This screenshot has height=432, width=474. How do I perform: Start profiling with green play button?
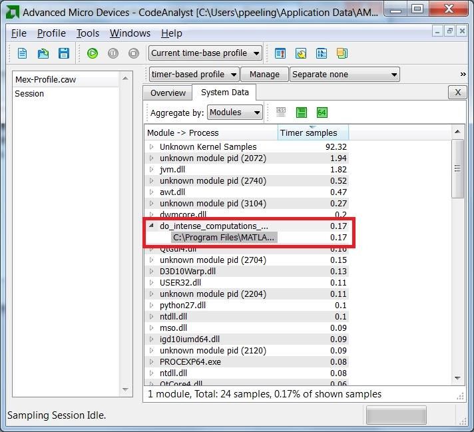point(93,53)
